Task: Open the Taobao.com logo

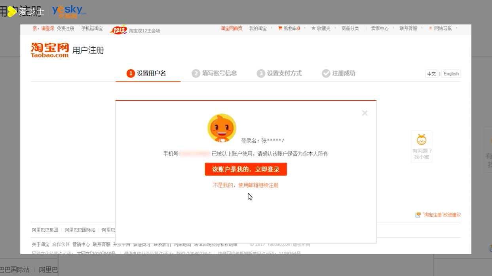Action: point(50,50)
